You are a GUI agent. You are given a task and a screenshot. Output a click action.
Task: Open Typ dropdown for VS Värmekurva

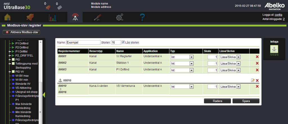(182, 87)
